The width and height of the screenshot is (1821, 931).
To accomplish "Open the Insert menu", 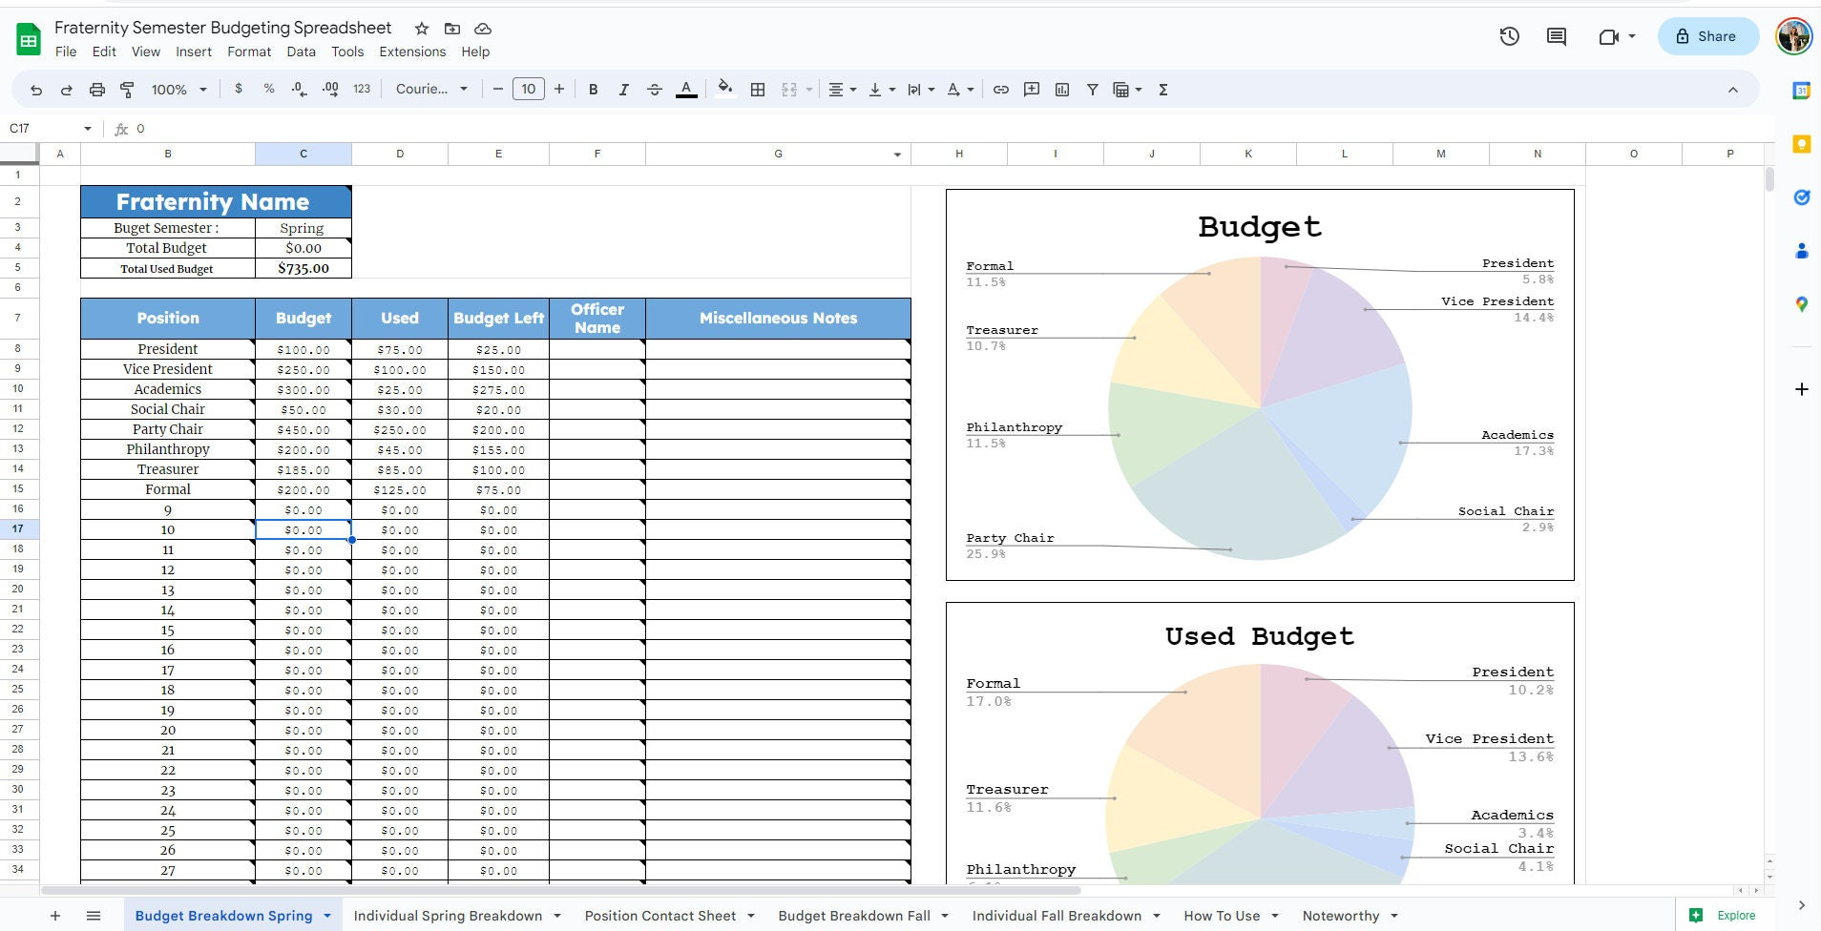I will click(x=194, y=52).
